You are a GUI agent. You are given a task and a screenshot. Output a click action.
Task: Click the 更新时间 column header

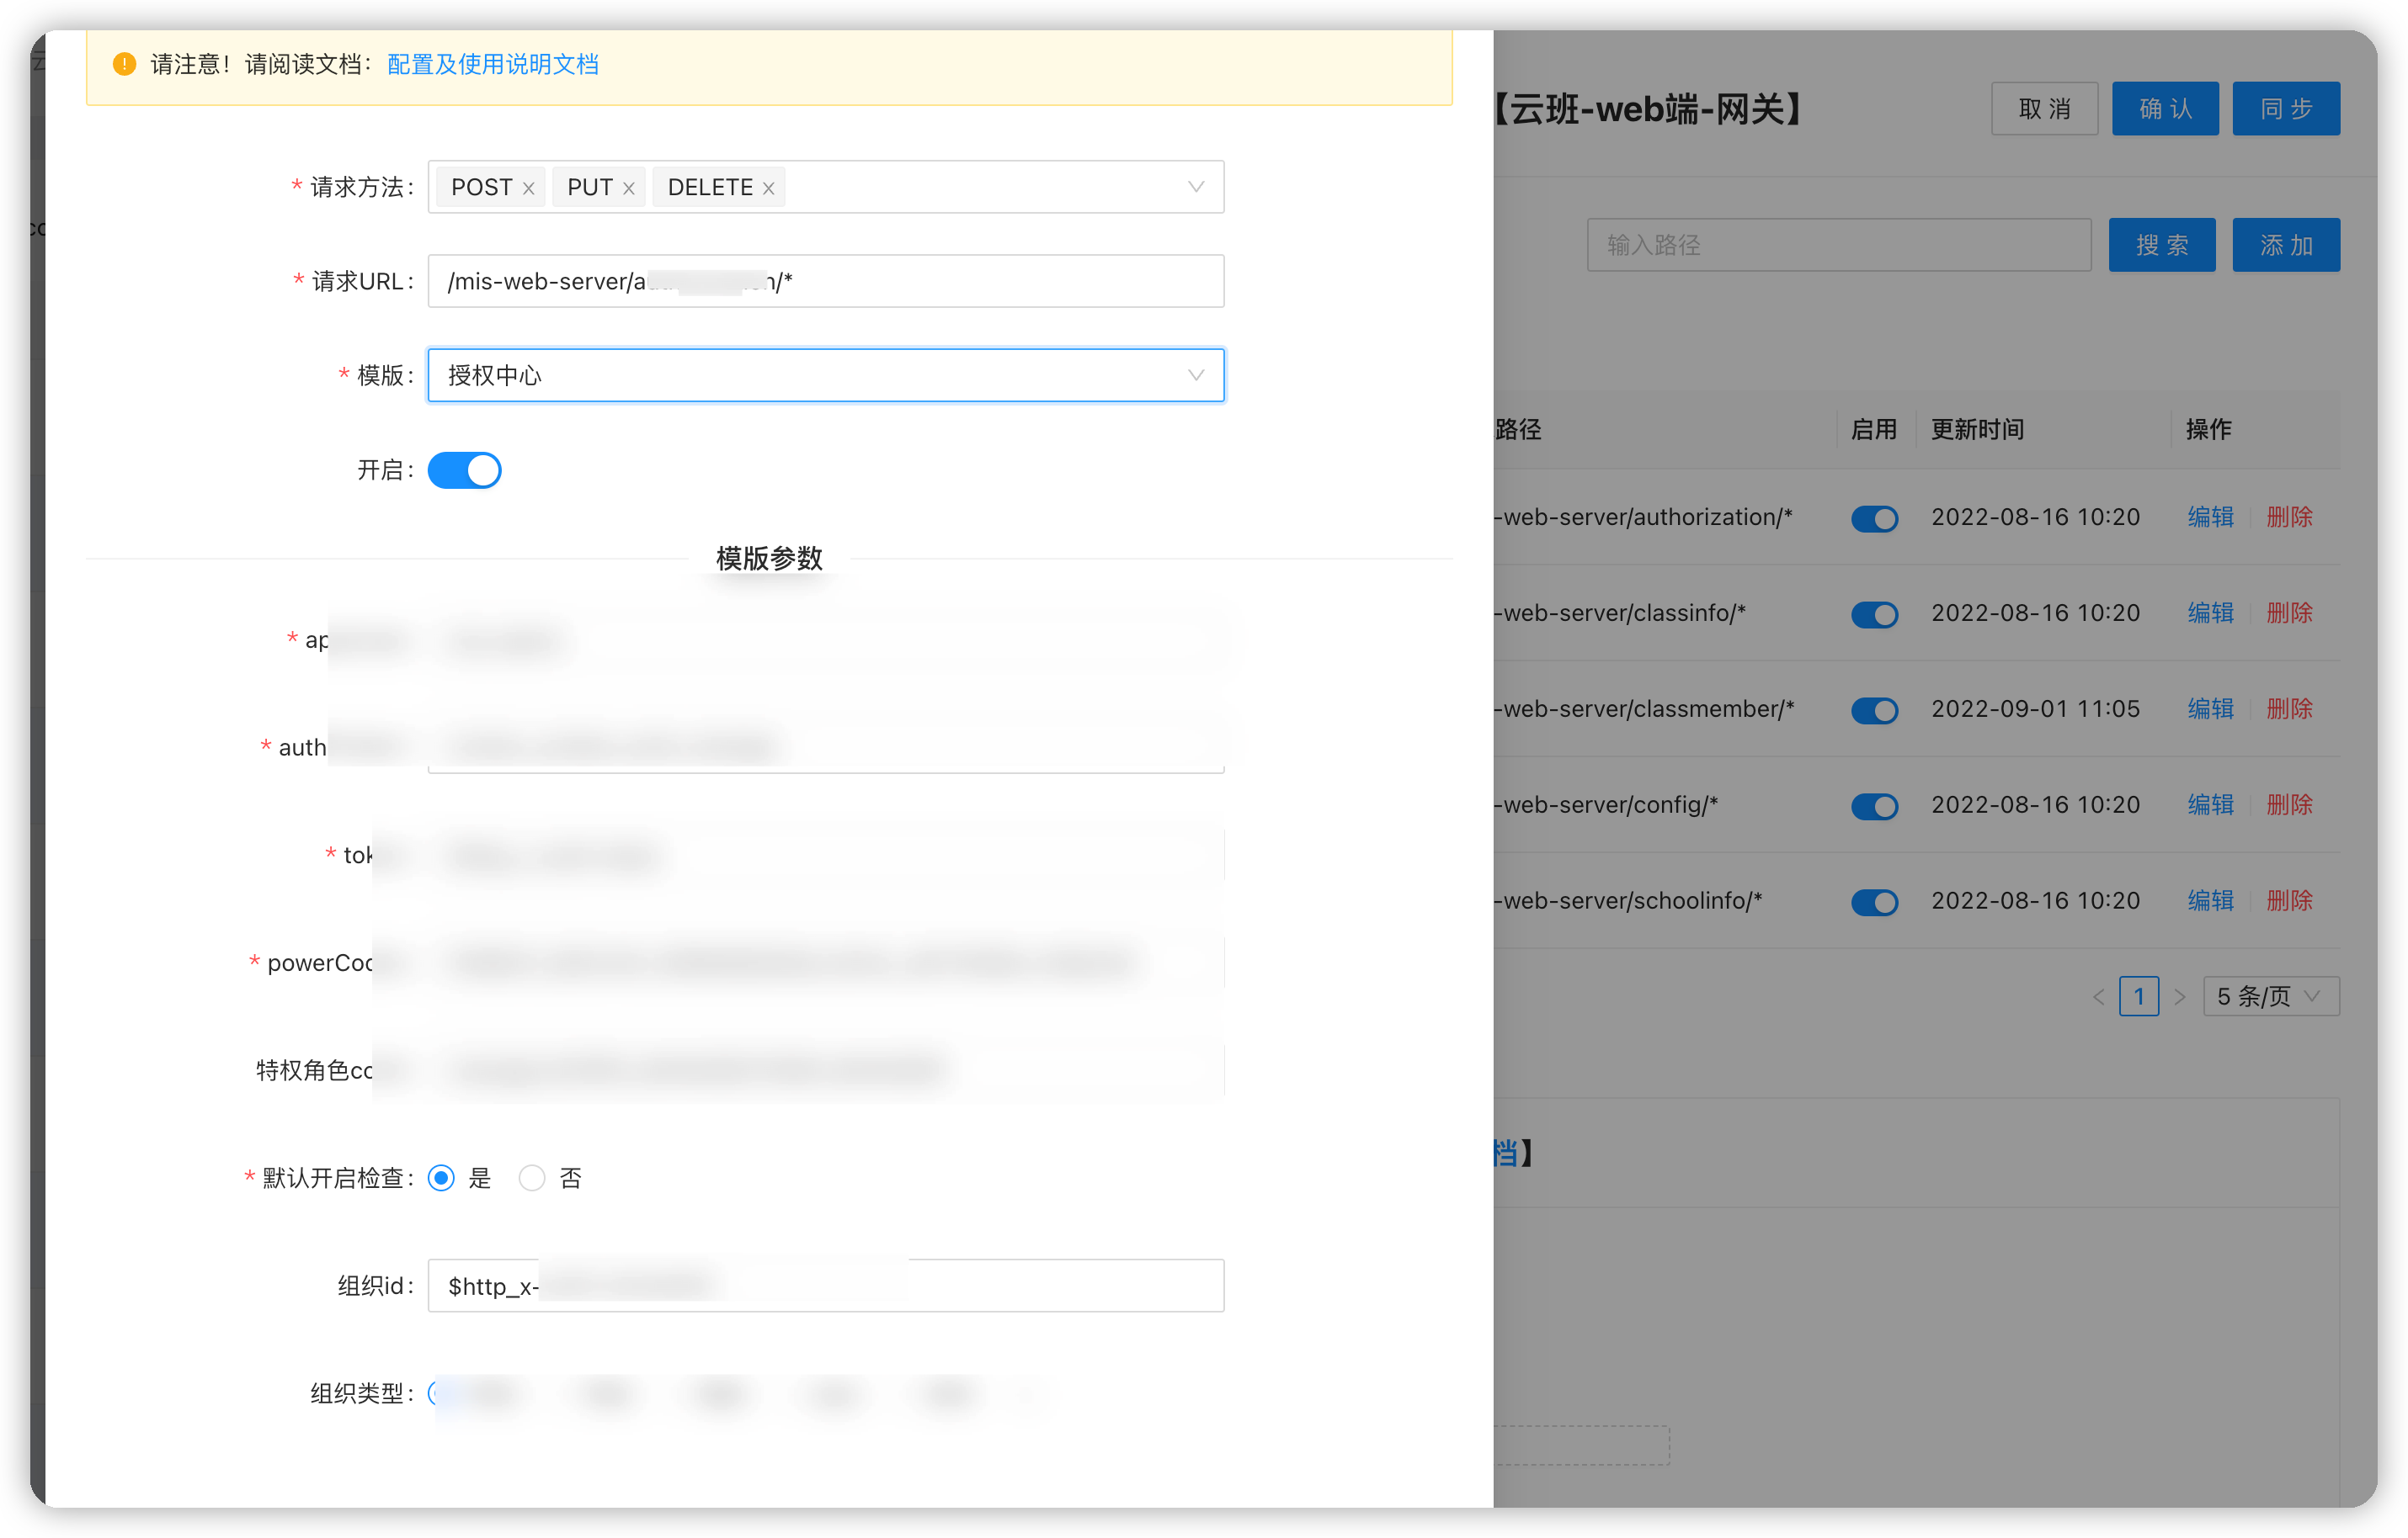click(x=1977, y=430)
